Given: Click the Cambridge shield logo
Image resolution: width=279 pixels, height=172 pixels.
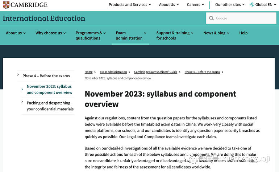Looking at the screenshot, I should pos(6,5).
